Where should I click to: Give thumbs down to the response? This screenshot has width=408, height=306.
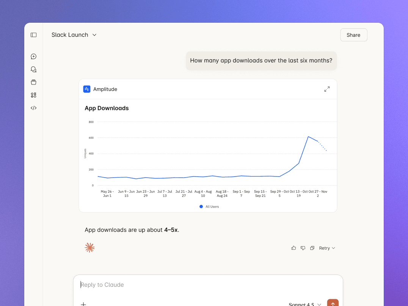(x=303, y=248)
